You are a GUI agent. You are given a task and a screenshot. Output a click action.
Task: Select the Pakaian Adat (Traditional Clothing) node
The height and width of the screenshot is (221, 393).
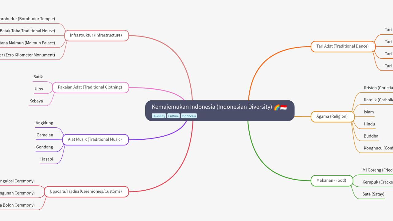91,87
